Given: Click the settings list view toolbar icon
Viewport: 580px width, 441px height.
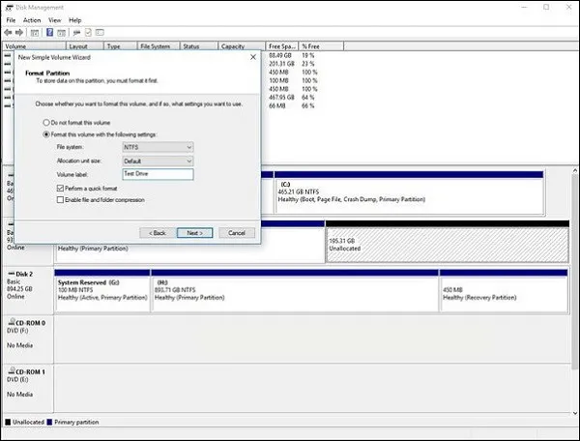Looking at the screenshot, I should [100, 33].
